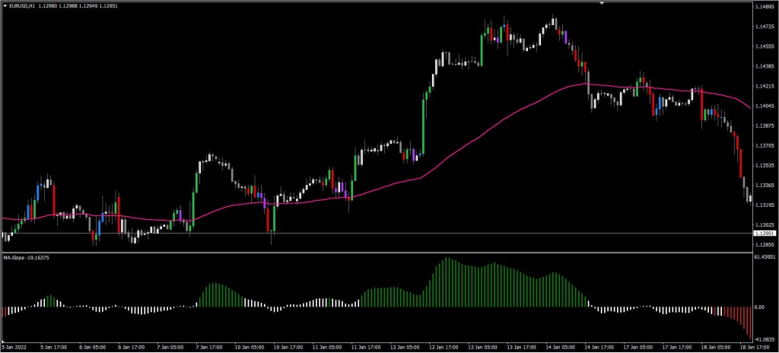
Task: Click the highlighted 1.12951 current price tag
Action: 764,234
